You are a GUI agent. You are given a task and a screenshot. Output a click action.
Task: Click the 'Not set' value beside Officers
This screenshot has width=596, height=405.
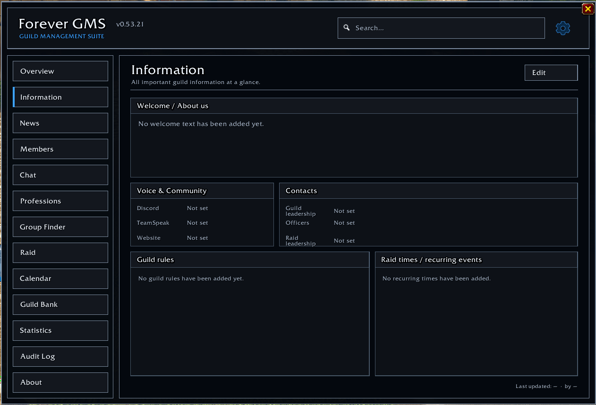(344, 223)
